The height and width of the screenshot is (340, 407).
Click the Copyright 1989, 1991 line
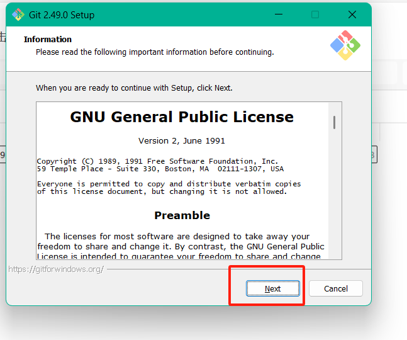click(x=157, y=161)
